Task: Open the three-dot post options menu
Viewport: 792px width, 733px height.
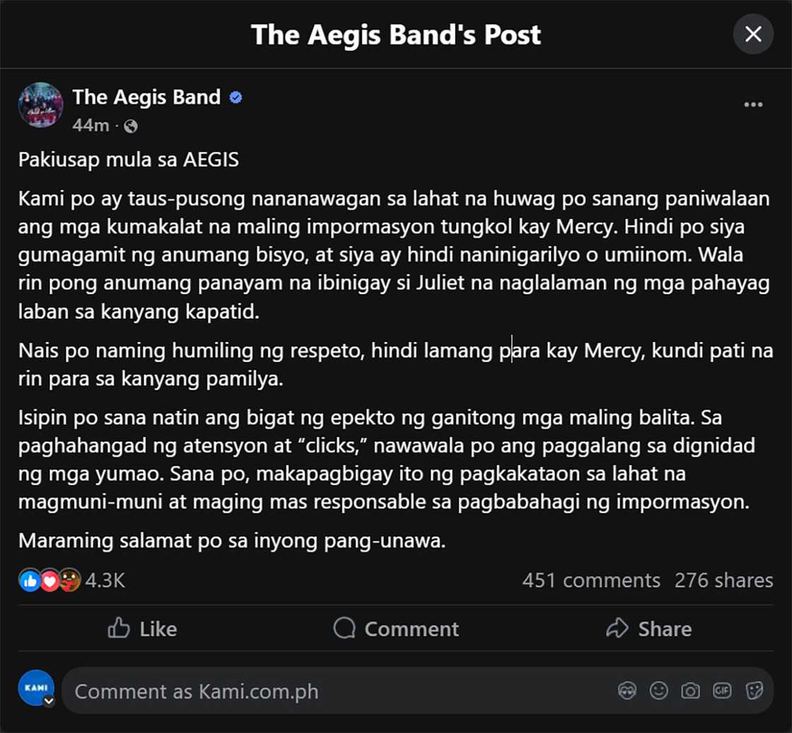Action: pos(753,105)
